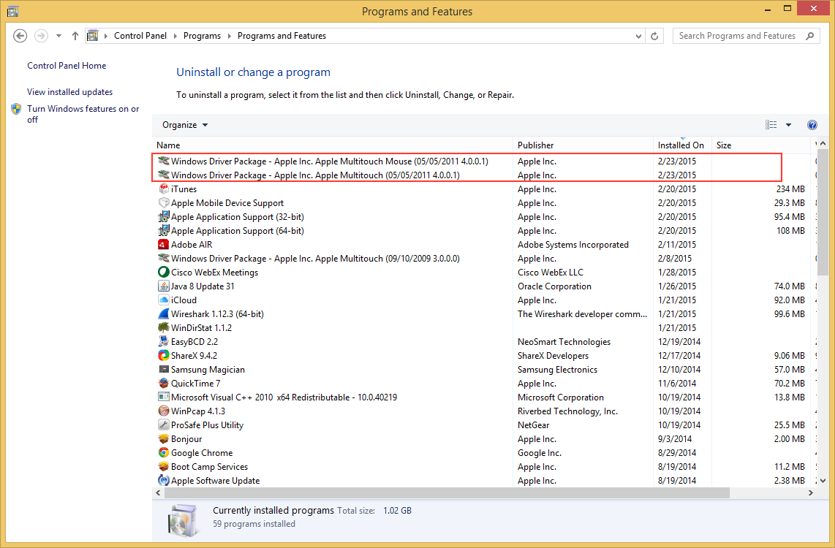Viewport: 835px width, 548px height.
Task: Sort by the Installed On column header
Action: coord(681,145)
